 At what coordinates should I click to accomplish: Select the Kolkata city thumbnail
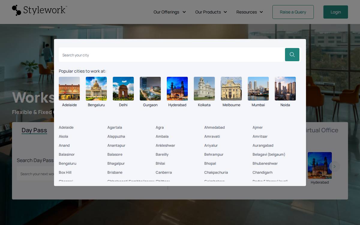[x=204, y=88]
